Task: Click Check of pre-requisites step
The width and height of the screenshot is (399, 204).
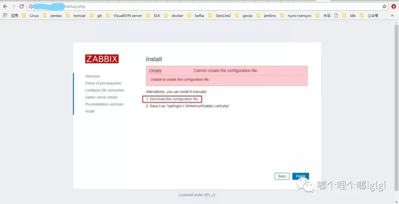Action: click(103, 83)
